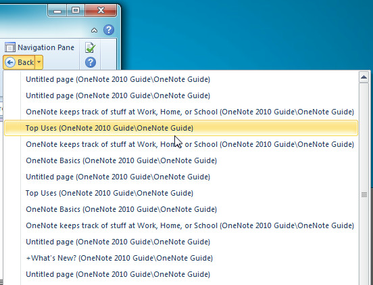Click the checkmark document icon
The image size is (373, 285).
tap(90, 47)
